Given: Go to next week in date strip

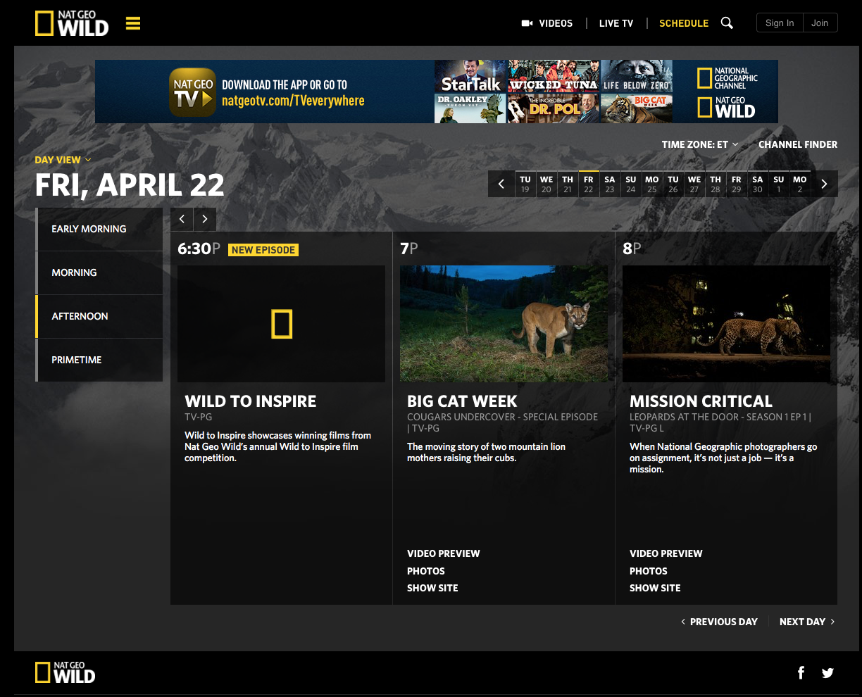Looking at the screenshot, I should (824, 184).
